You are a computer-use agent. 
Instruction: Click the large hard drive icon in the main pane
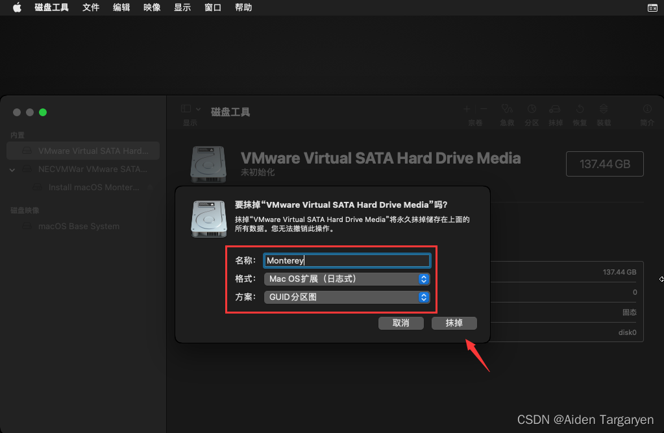tap(208, 164)
